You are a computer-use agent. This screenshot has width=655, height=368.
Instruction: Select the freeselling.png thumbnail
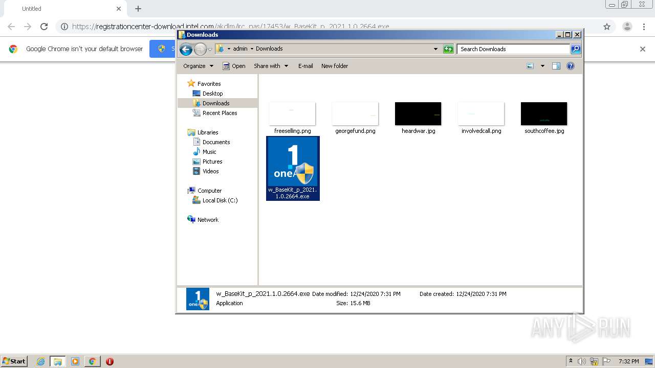(x=292, y=114)
